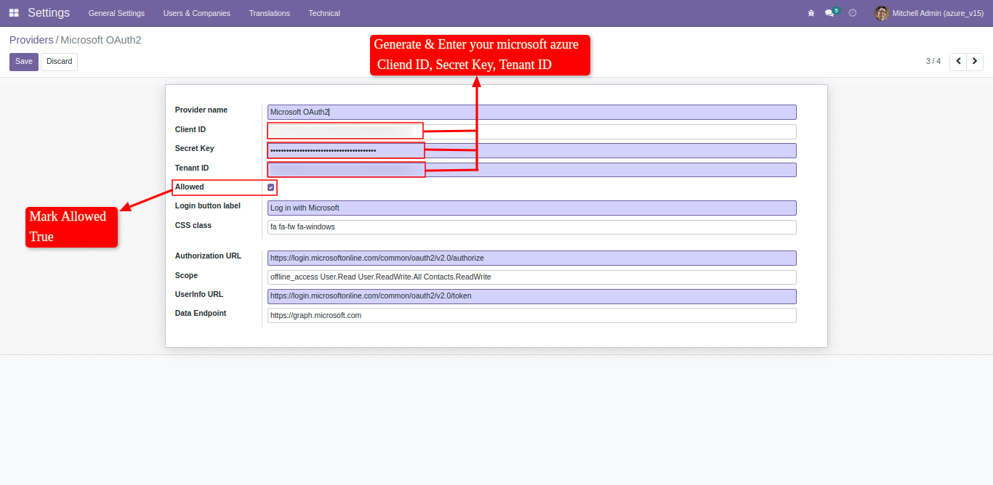Discard changes to the provider
The image size is (993, 485).
pos(59,62)
